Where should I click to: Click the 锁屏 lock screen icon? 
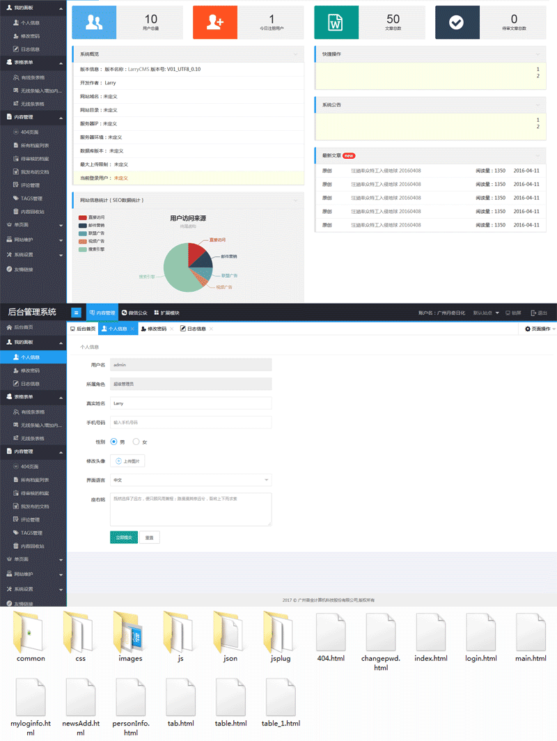click(508, 313)
